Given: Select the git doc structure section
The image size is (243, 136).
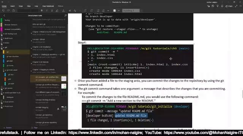Looking at the screenshot, I should [13, 57].
